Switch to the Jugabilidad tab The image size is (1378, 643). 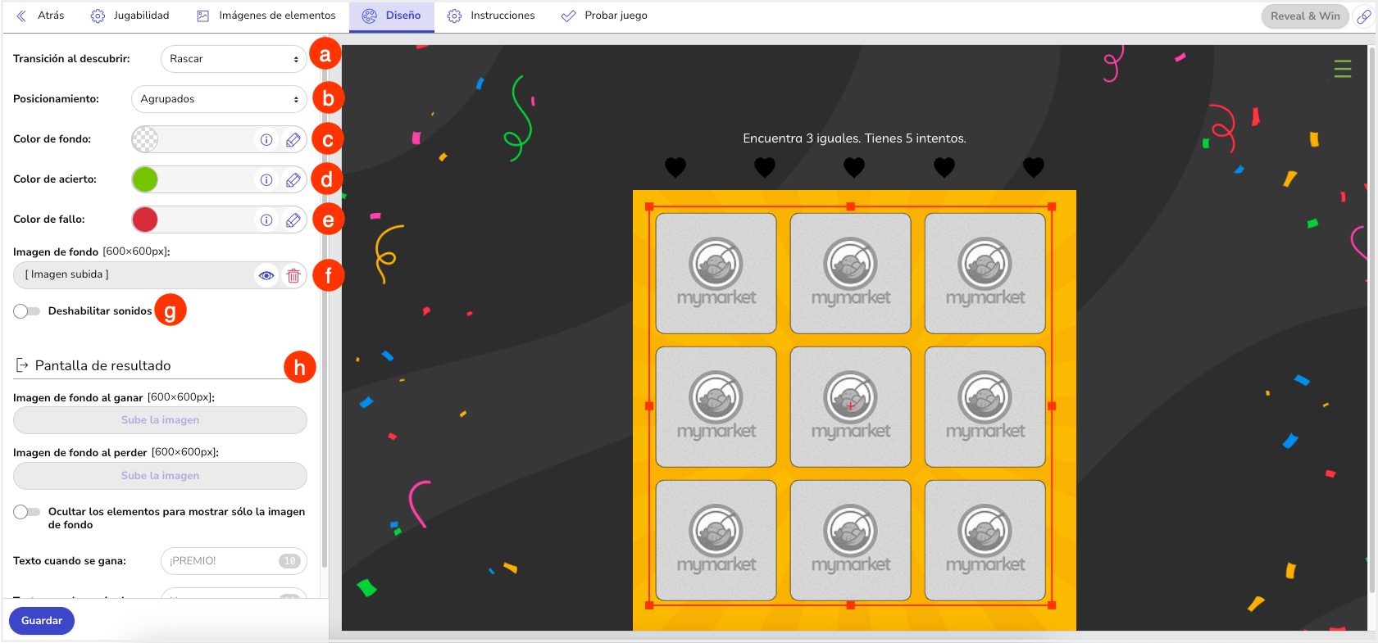coord(130,16)
